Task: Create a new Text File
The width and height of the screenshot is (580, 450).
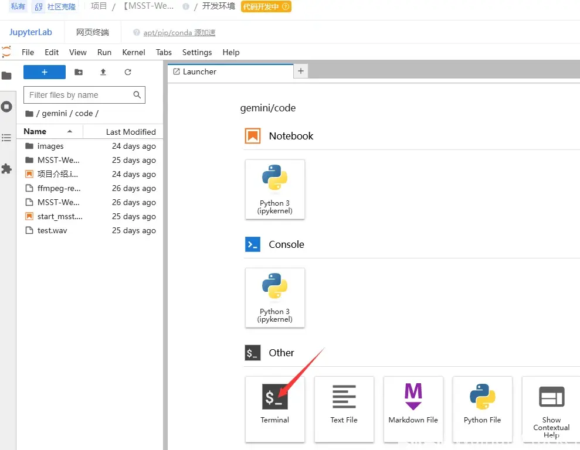Action: point(344,409)
